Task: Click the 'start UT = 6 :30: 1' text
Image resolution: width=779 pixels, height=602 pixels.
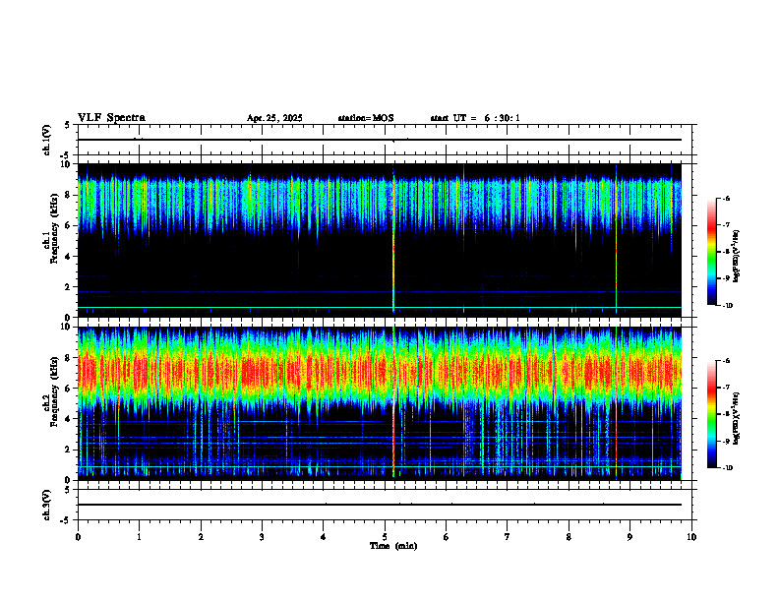Action: coord(475,118)
